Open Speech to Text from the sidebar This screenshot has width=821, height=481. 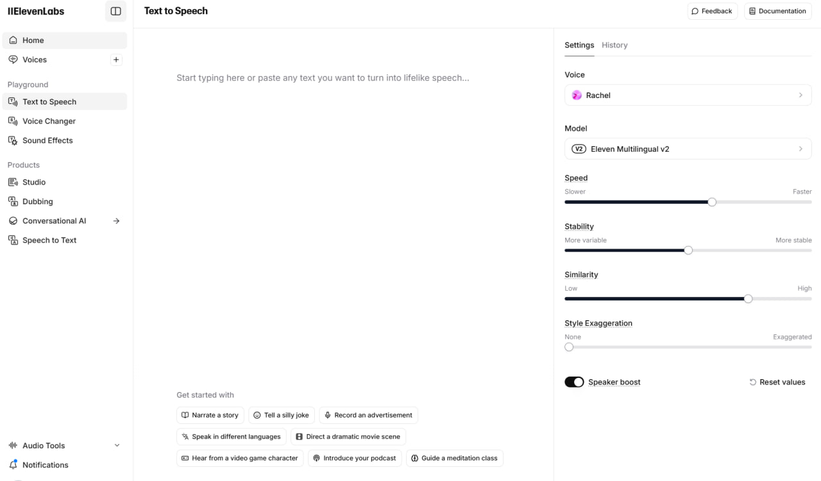tap(49, 240)
